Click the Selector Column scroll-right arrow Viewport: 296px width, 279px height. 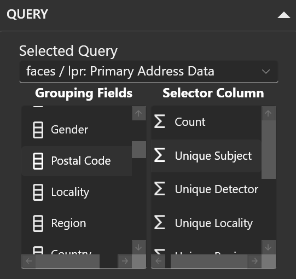(x=254, y=261)
